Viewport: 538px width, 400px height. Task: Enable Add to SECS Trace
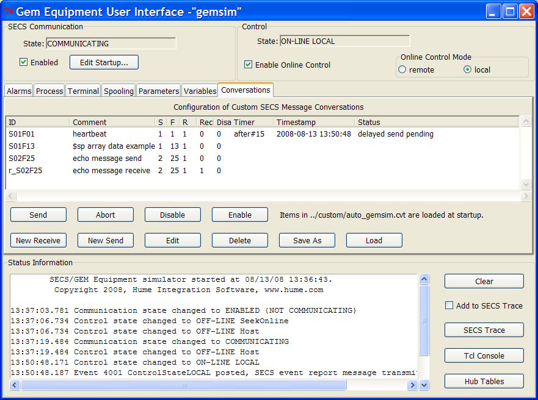coord(450,305)
